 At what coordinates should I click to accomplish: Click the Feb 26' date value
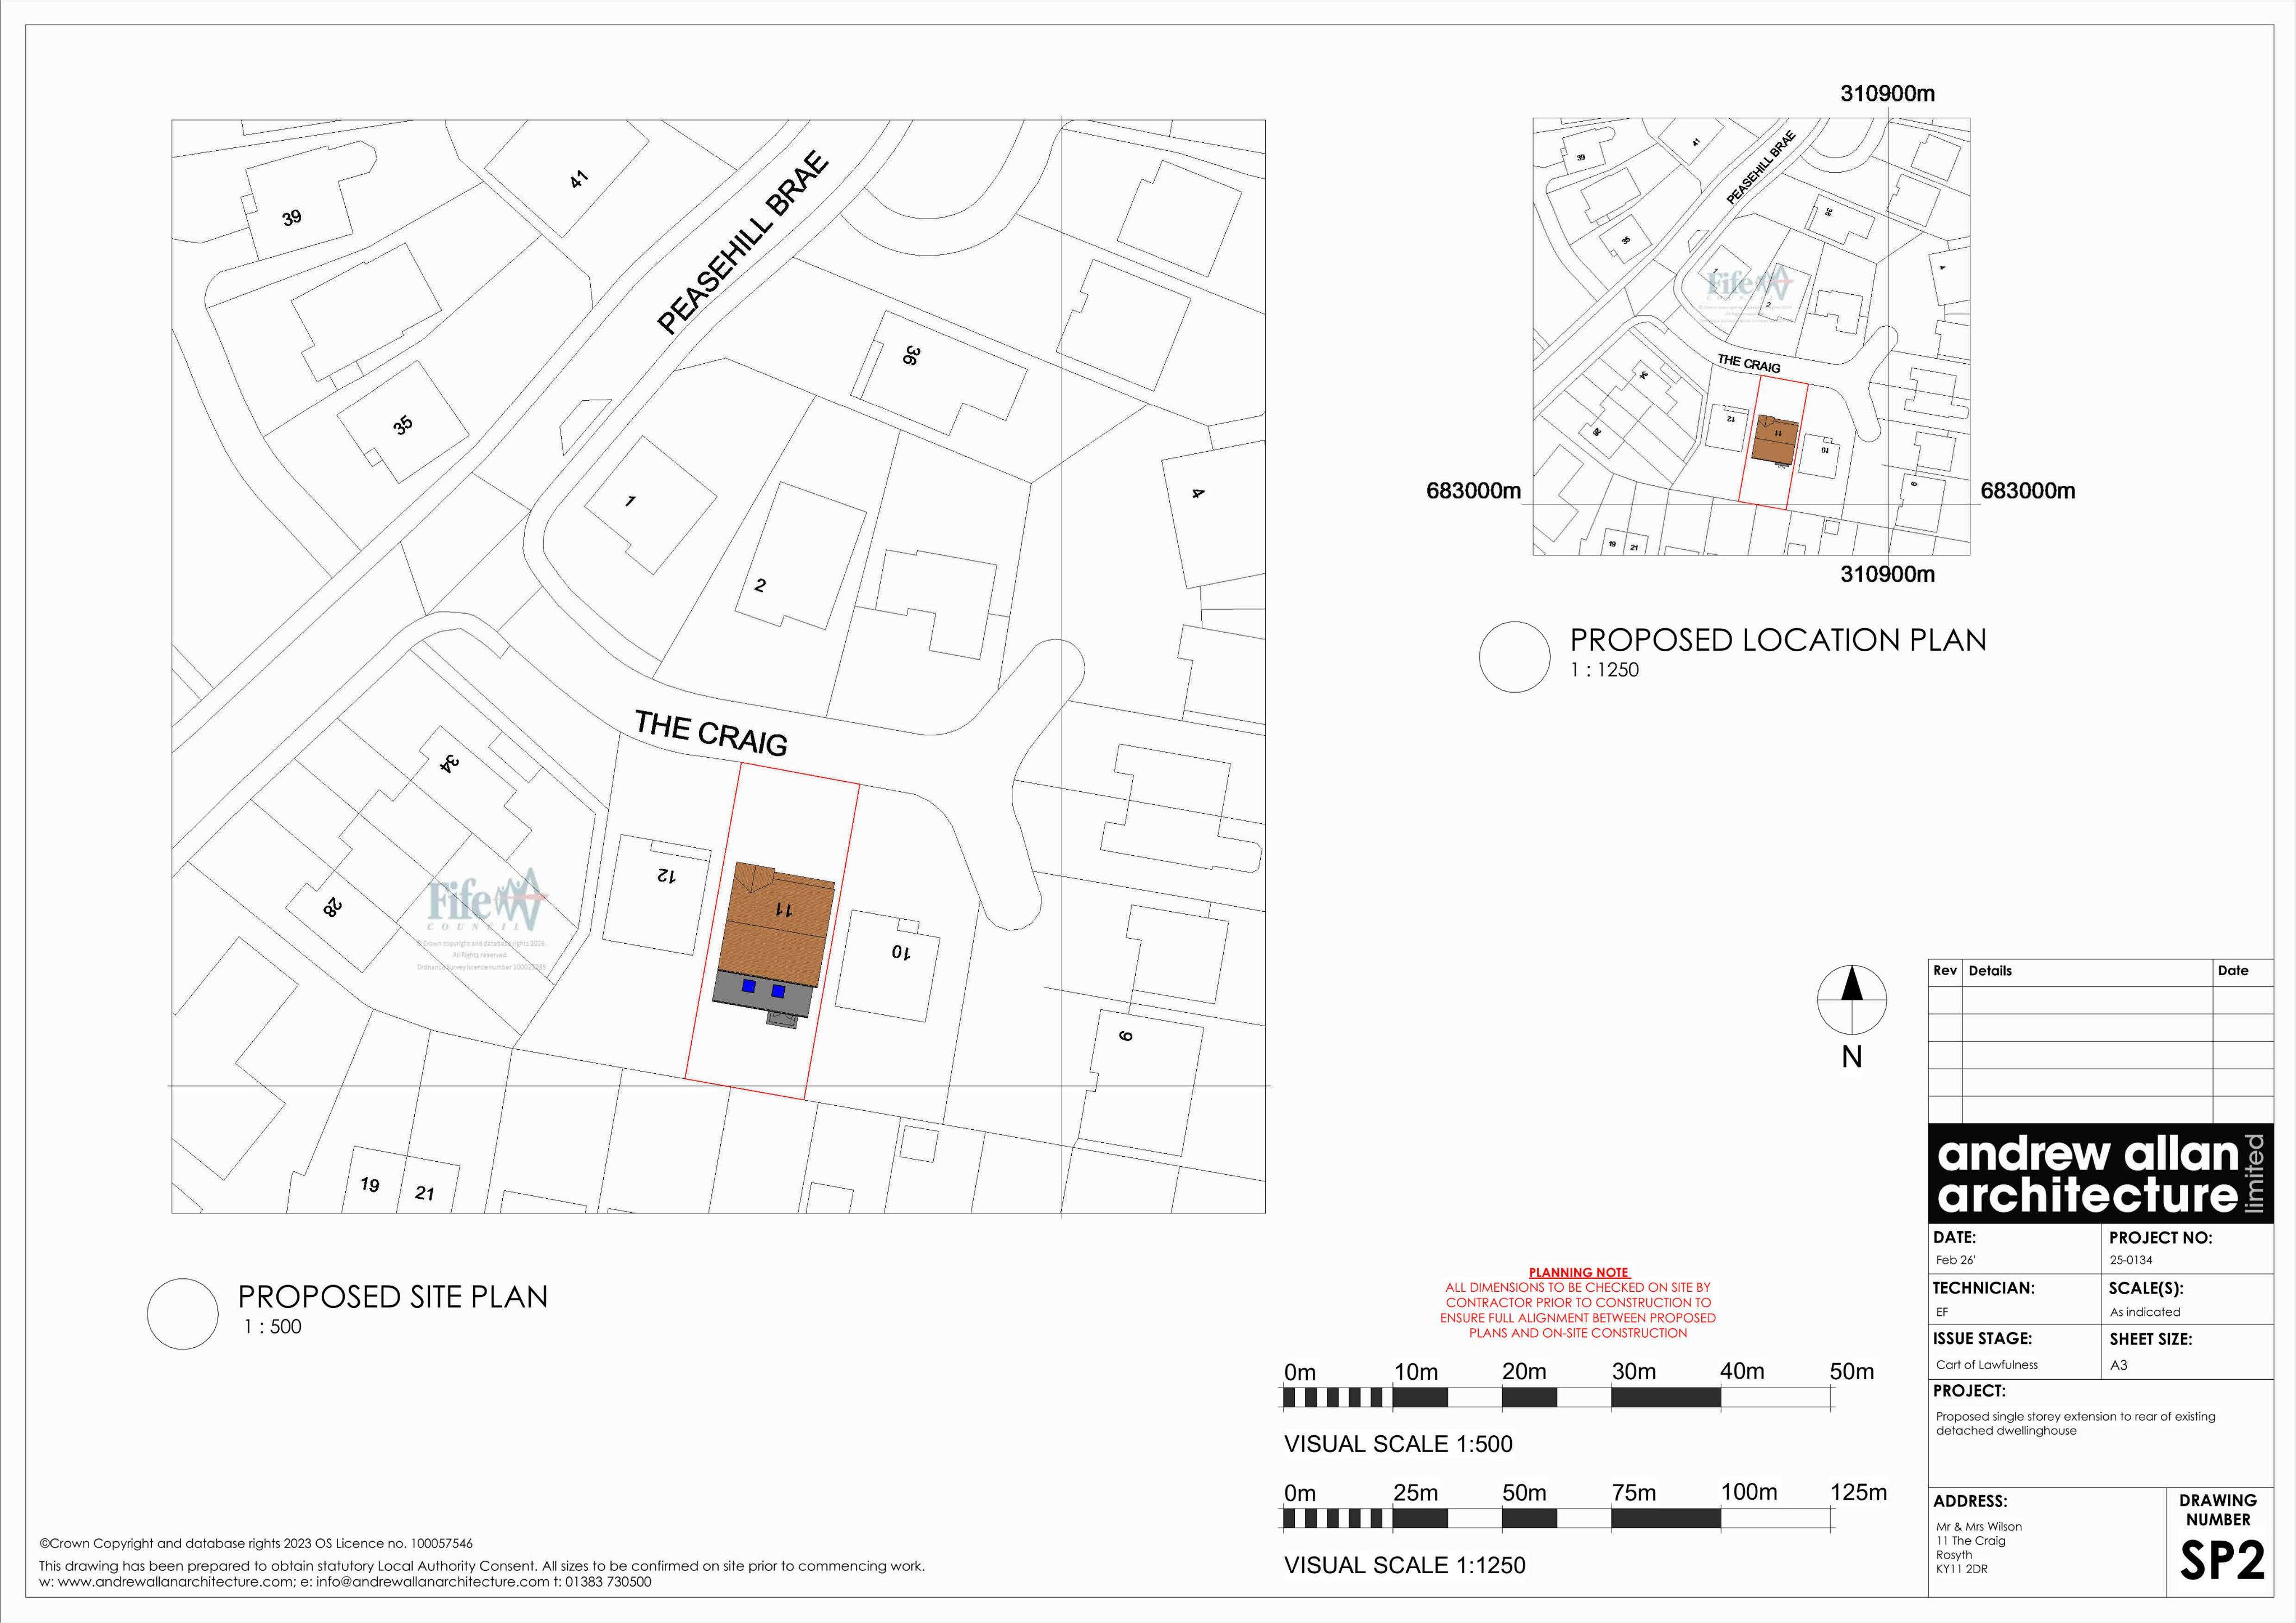point(1955,1260)
